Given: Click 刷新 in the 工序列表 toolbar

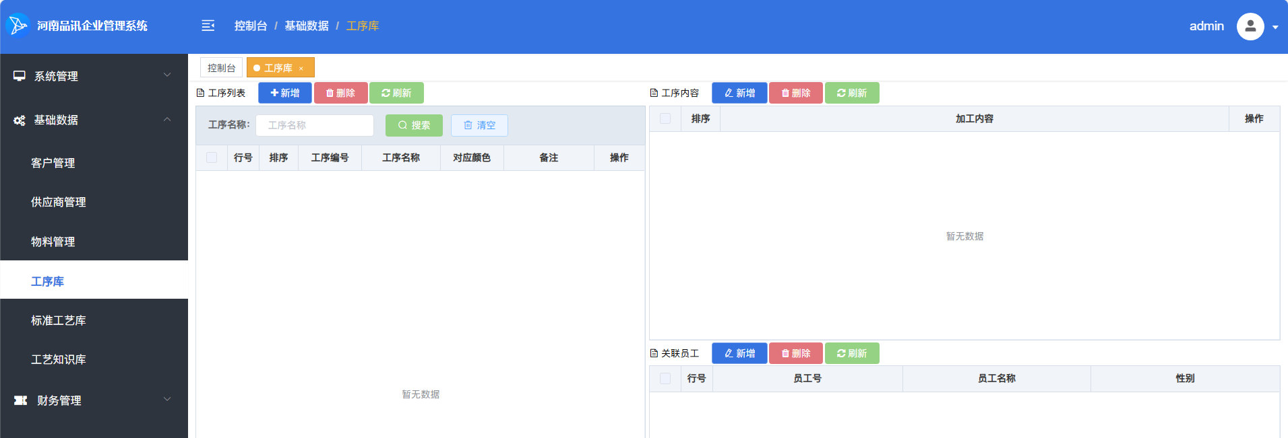Looking at the screenshot, I should 396,93.
